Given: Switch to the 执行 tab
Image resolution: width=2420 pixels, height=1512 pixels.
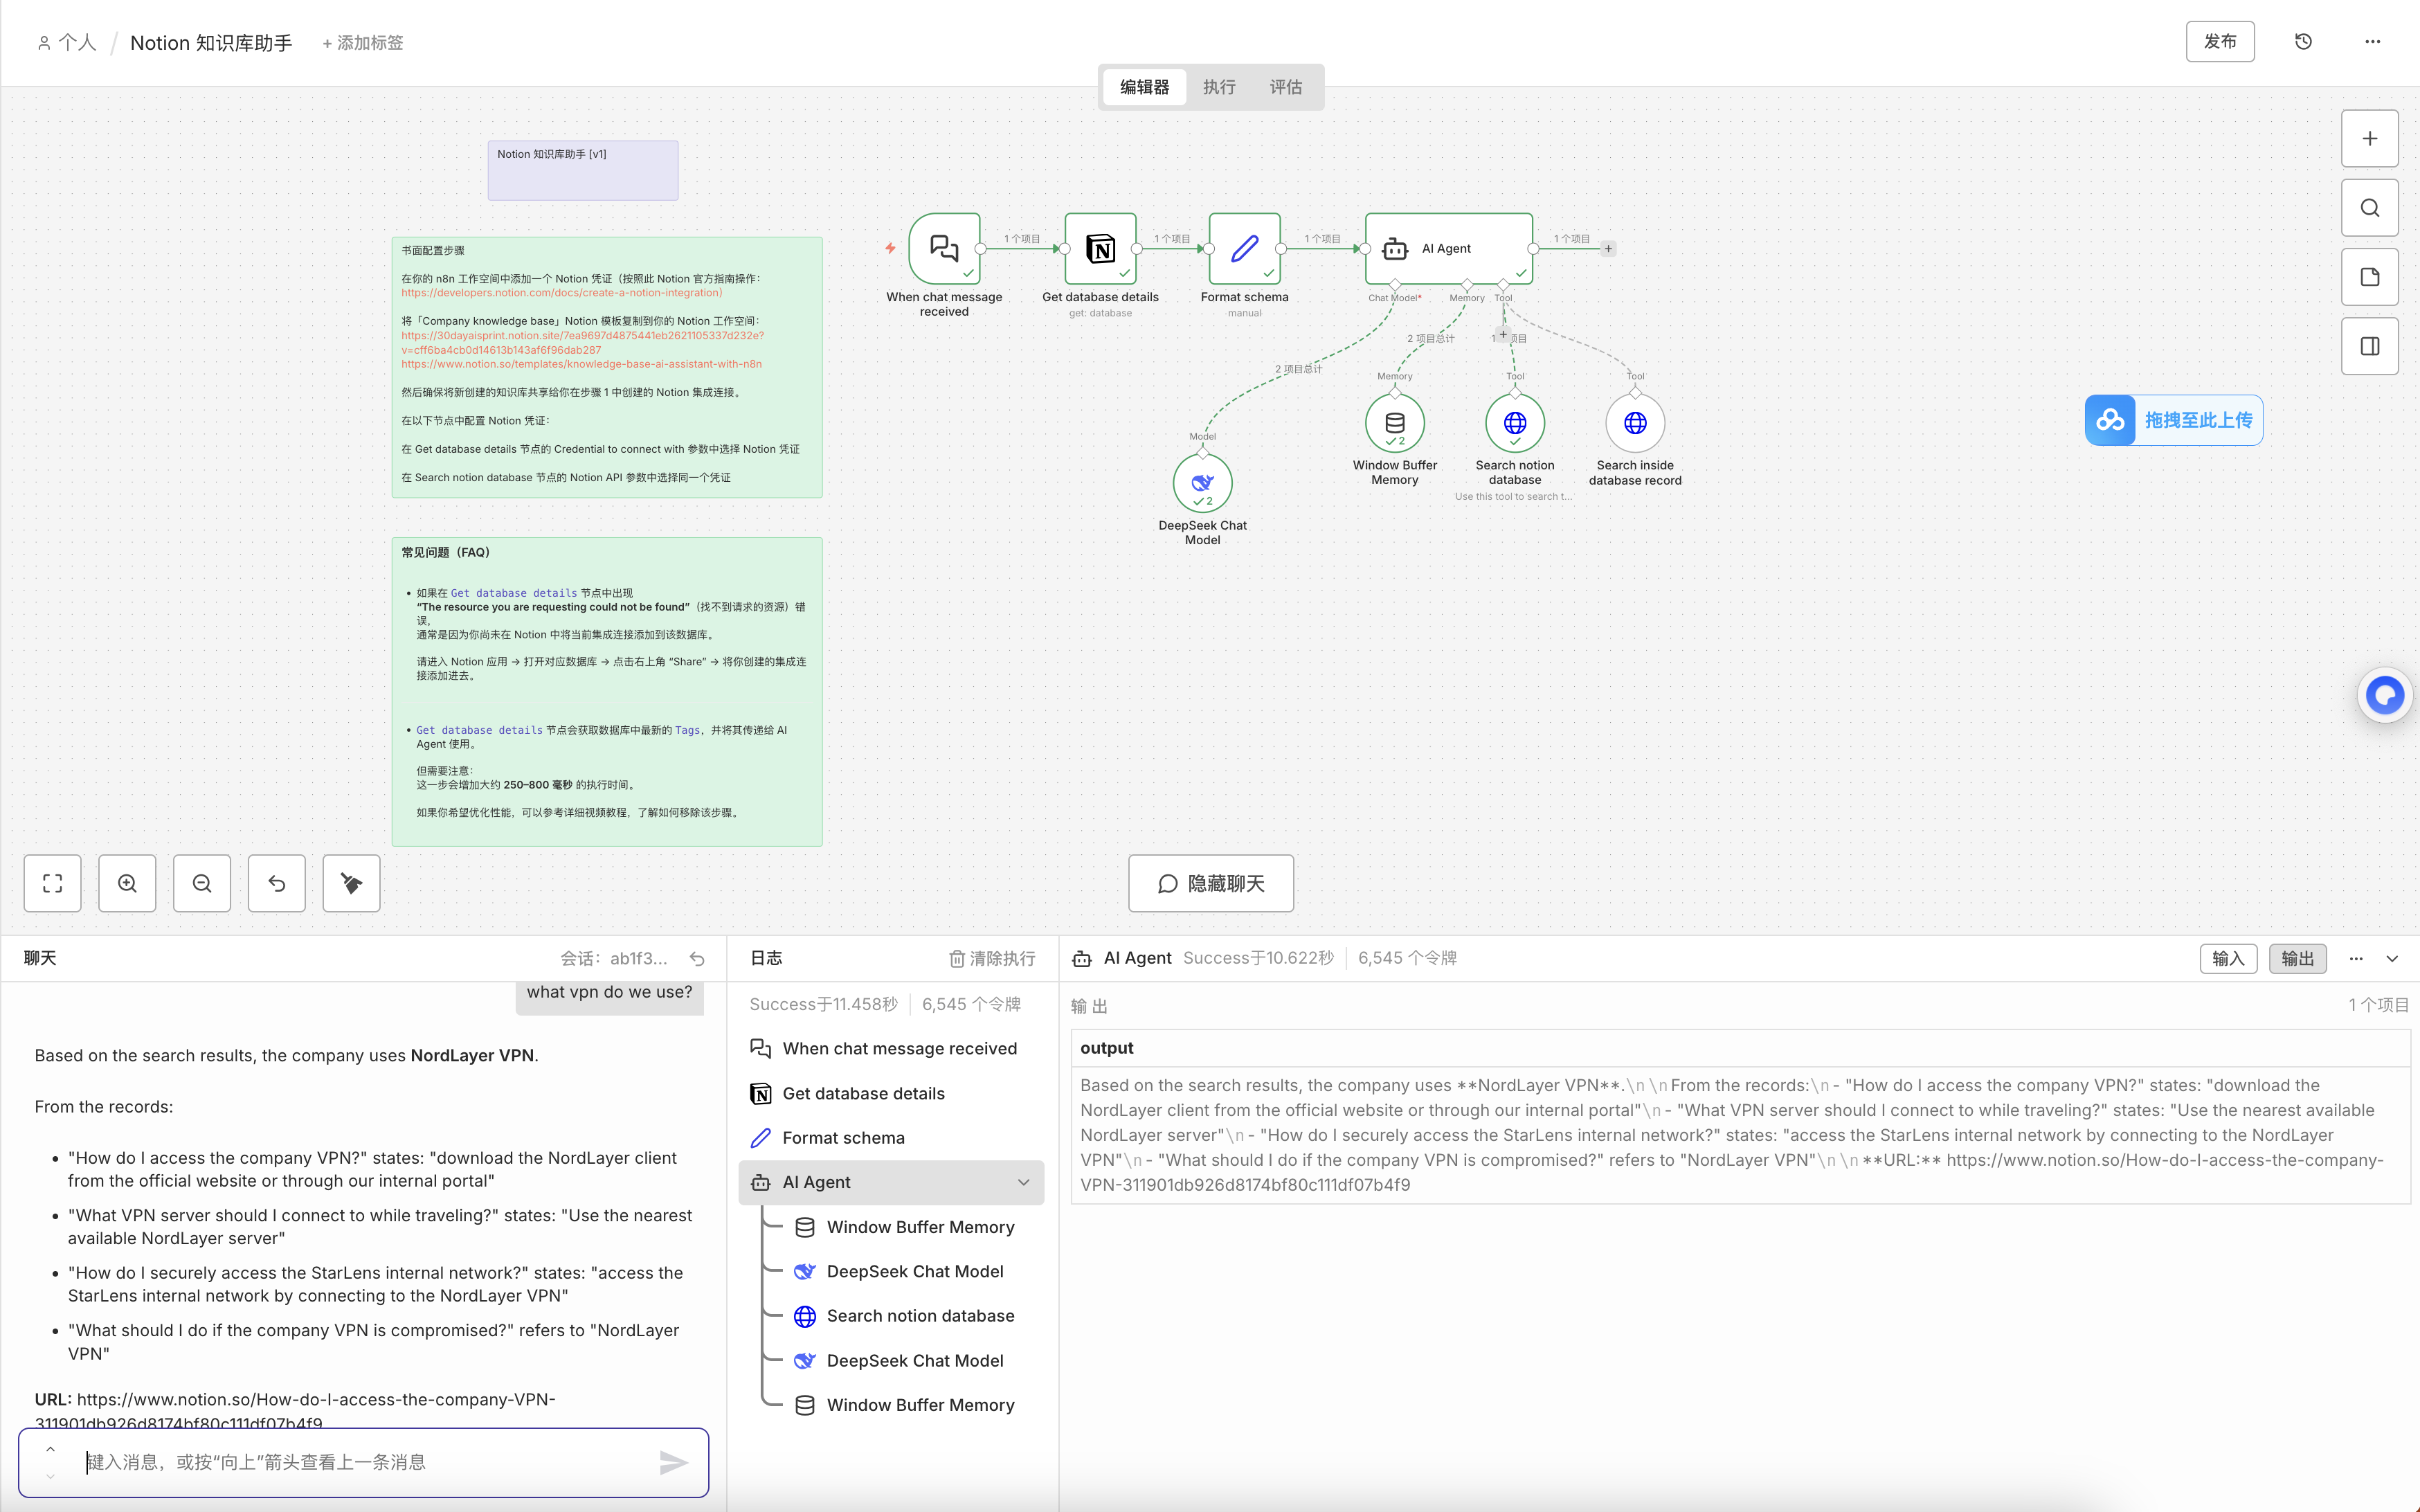Looking at the screenshot, I should pyautogui.click(x=1218, y=87).
